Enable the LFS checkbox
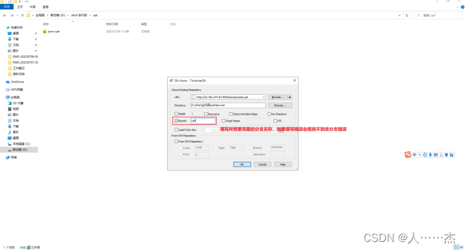This screenshot has height=250, width=466. pos(275,121)
